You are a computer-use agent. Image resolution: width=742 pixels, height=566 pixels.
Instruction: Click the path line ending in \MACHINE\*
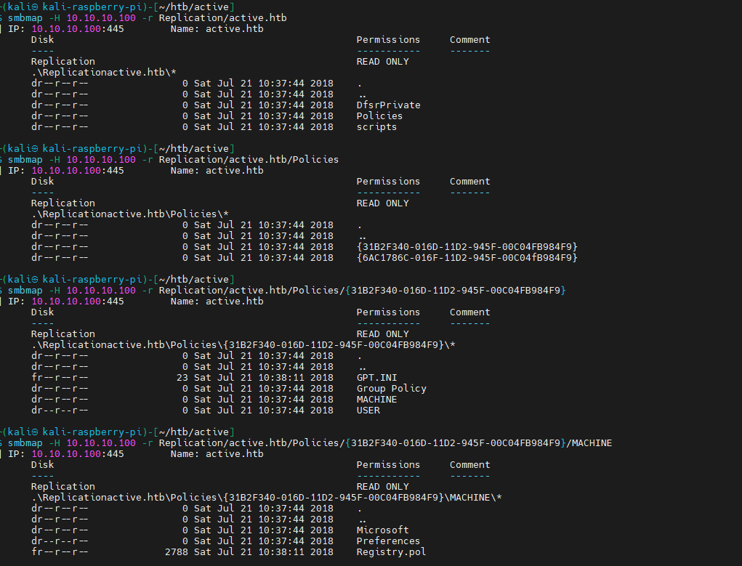click(267, 498)
